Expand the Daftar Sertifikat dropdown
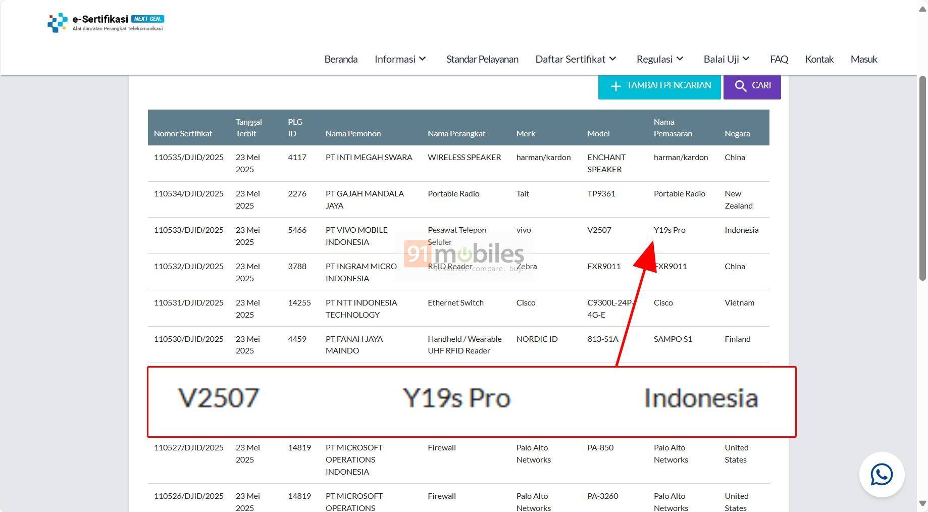The height and width of the screenshot is (512, 928). click(x=576, y=59)
